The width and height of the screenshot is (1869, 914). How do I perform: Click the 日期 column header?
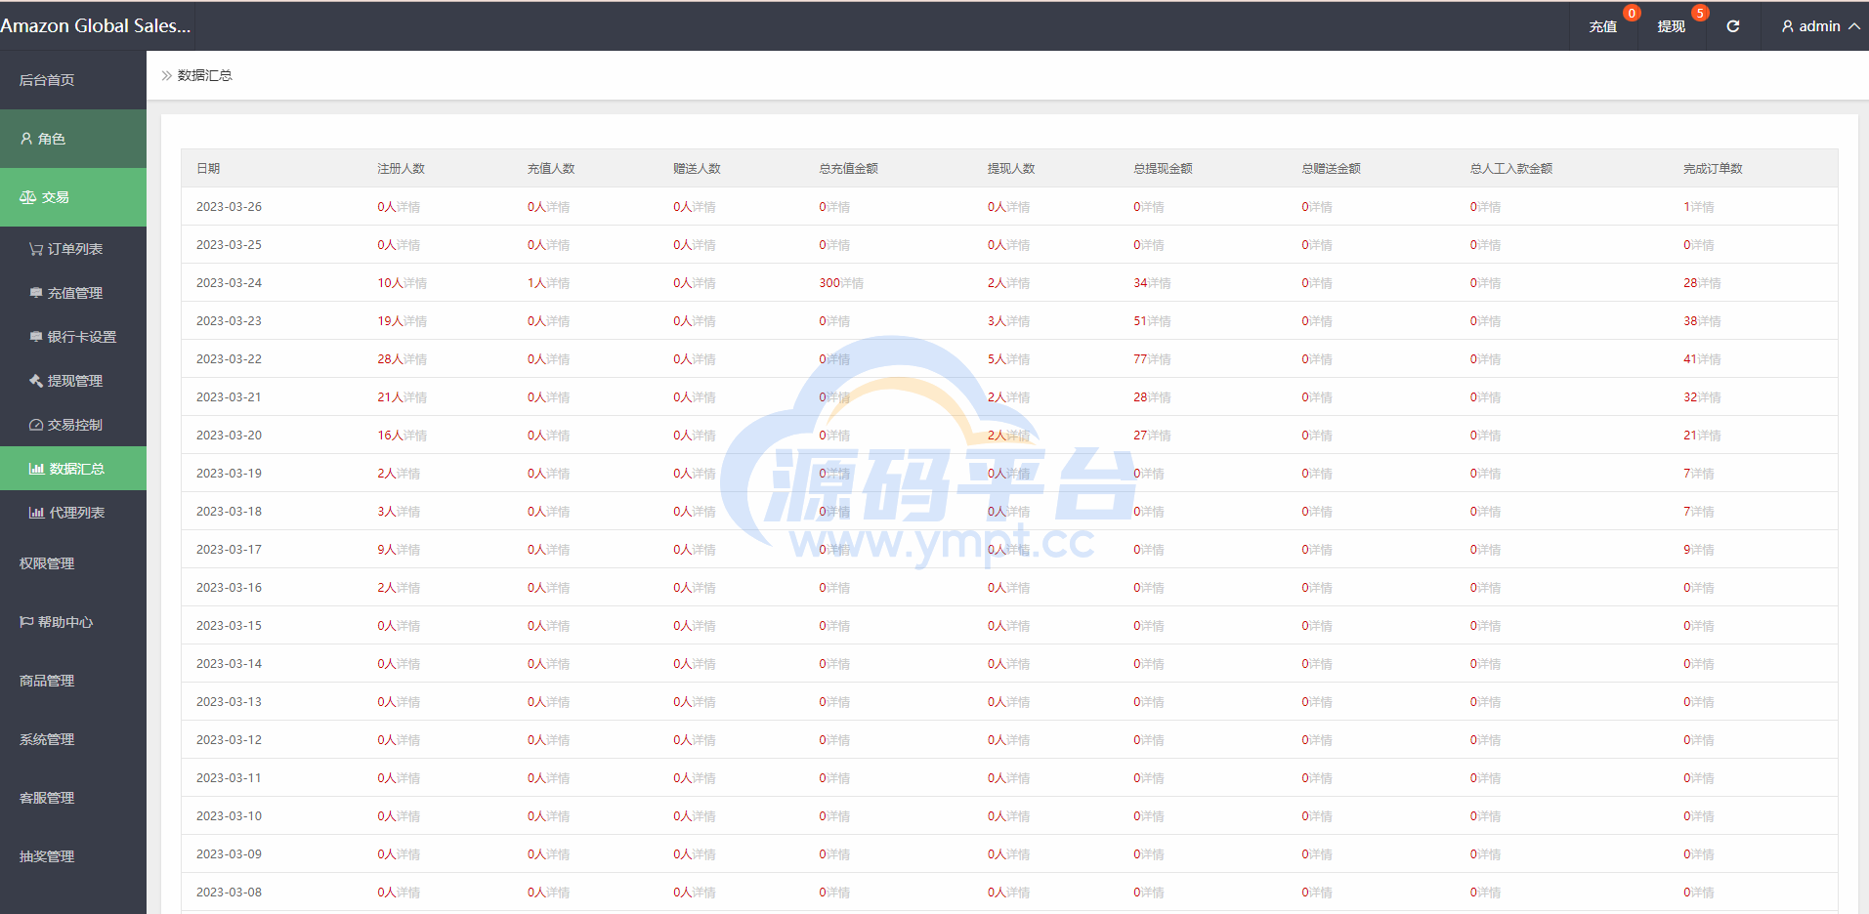tap(208, 169)
